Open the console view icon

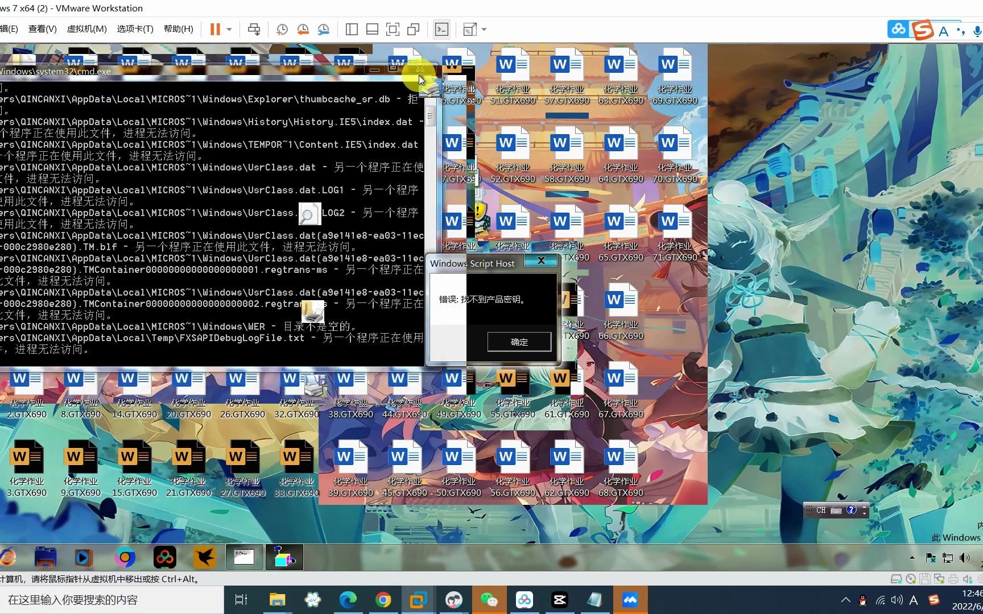[x=441, y=30]
